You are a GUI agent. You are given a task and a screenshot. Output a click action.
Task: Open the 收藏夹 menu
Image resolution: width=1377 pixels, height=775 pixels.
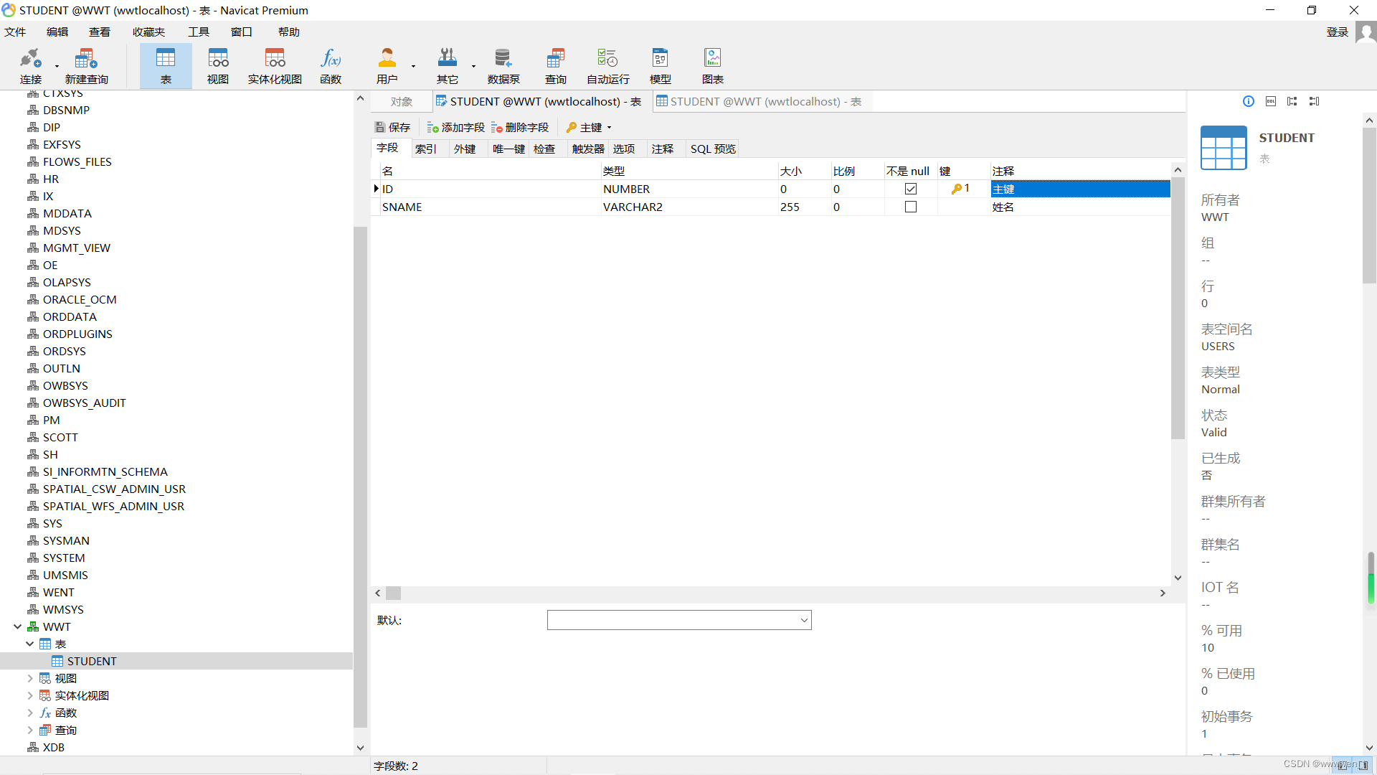(x=148, y=32)
